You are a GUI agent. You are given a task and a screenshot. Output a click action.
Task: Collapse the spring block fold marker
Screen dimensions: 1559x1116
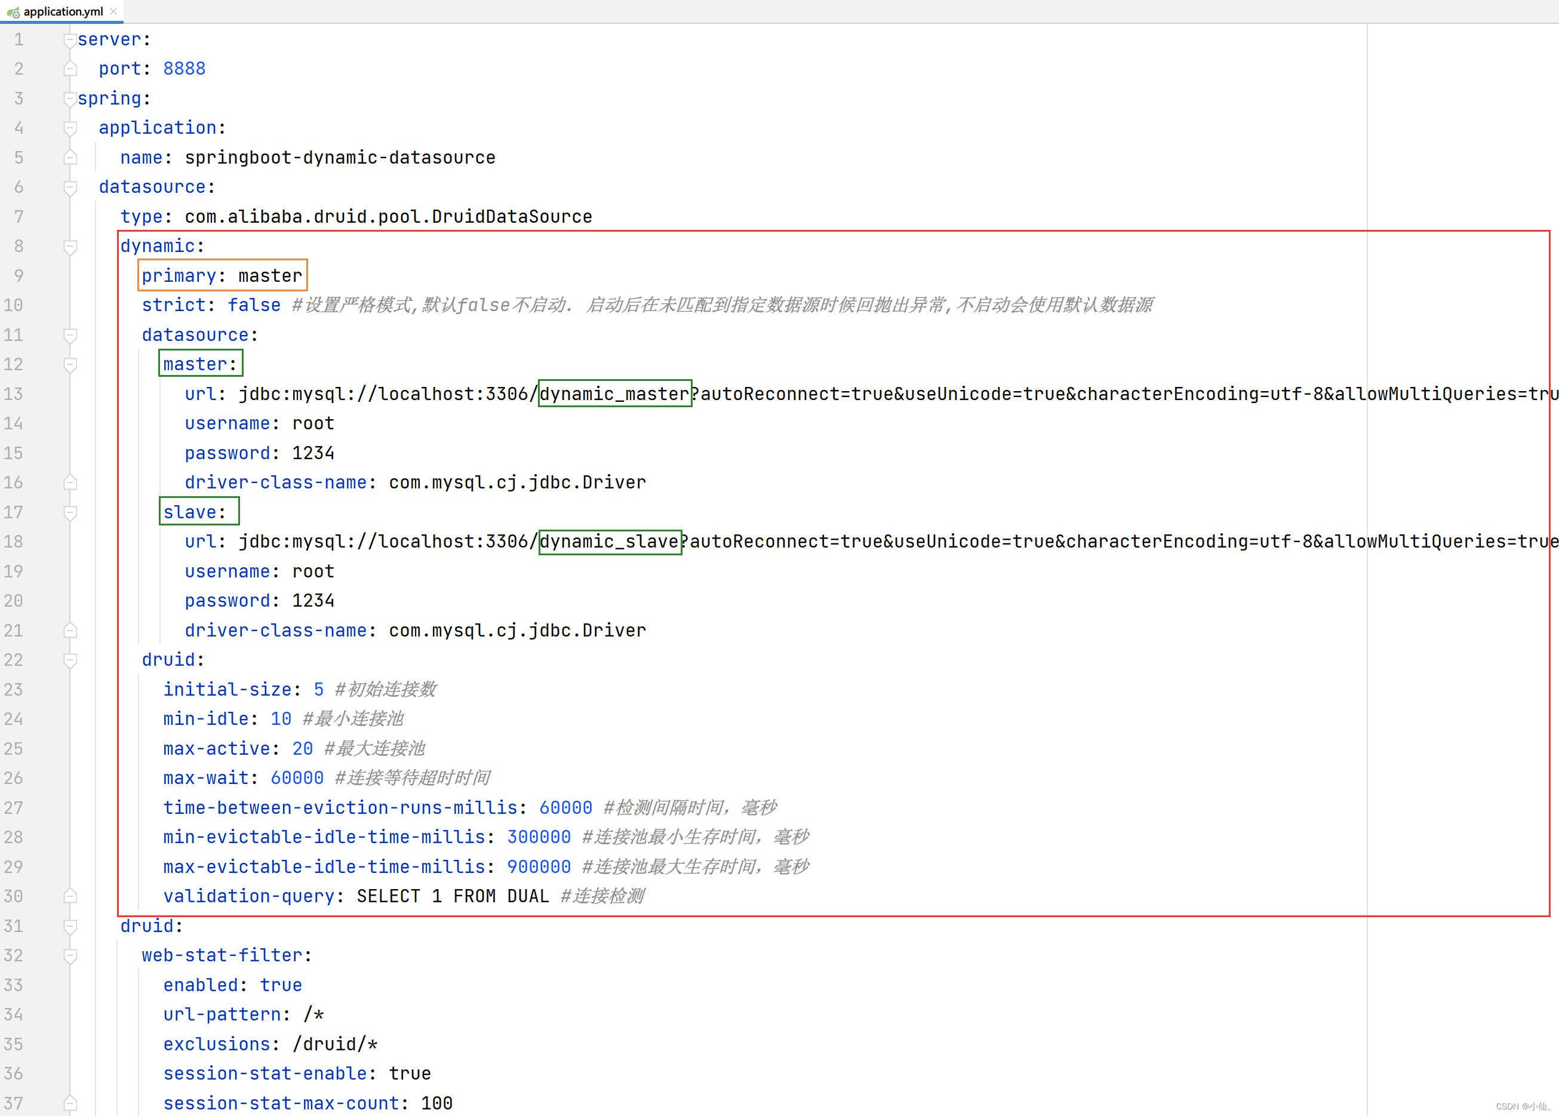click(69, 100)
